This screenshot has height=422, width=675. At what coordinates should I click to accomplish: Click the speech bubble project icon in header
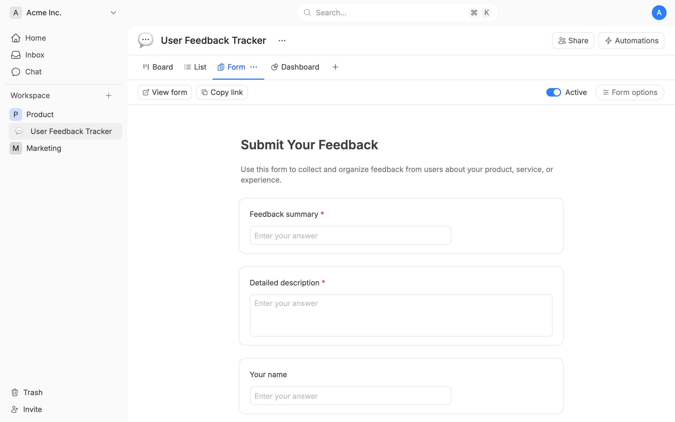tap(145, 40)
